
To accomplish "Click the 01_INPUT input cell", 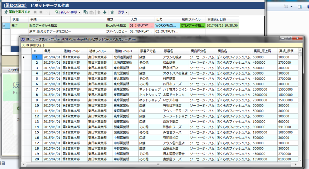I will (x=142, y=25).
